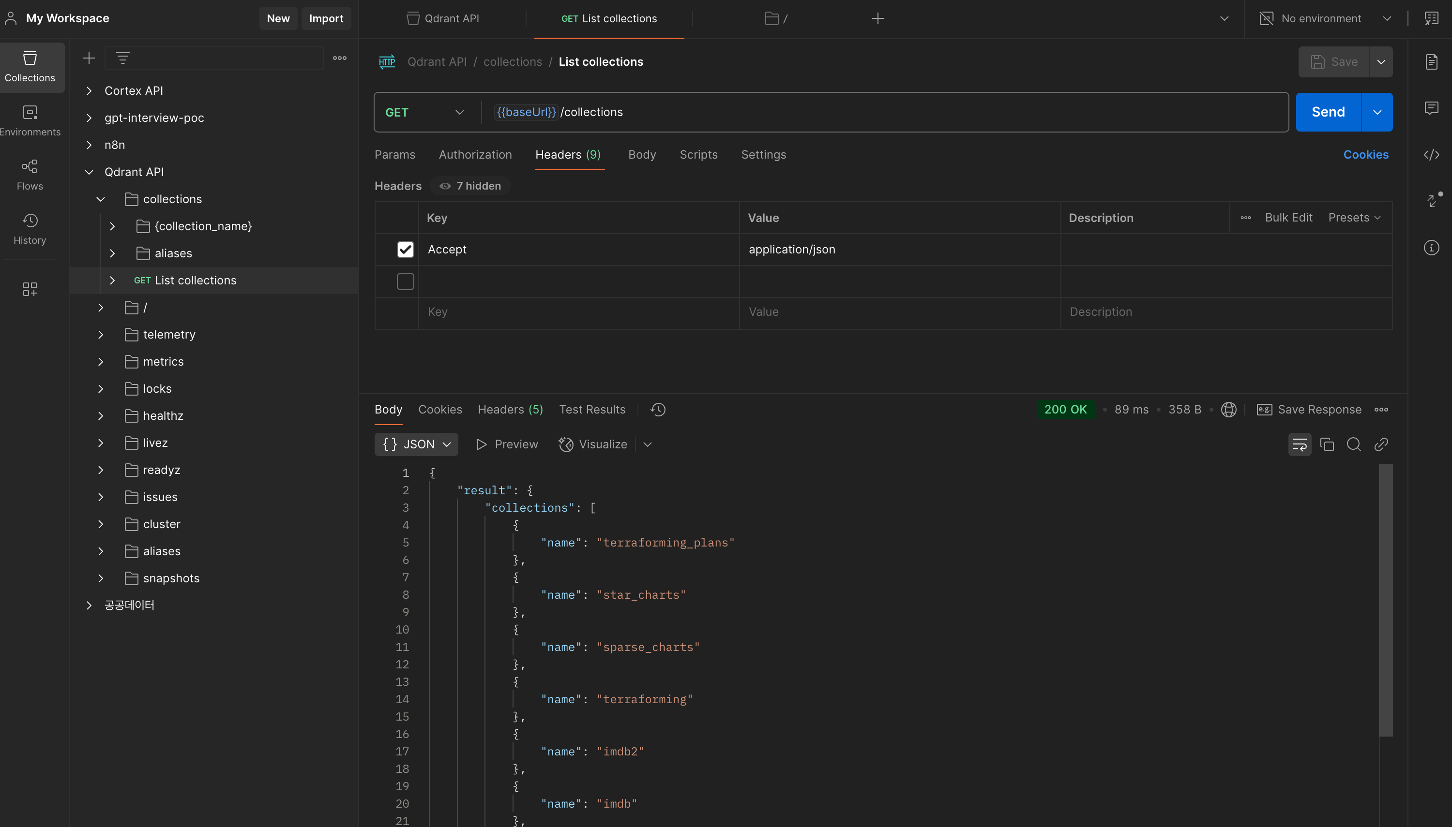Click the Import button
The height and width of the screenshot is (827, 1452).
[x=326, y=19]
